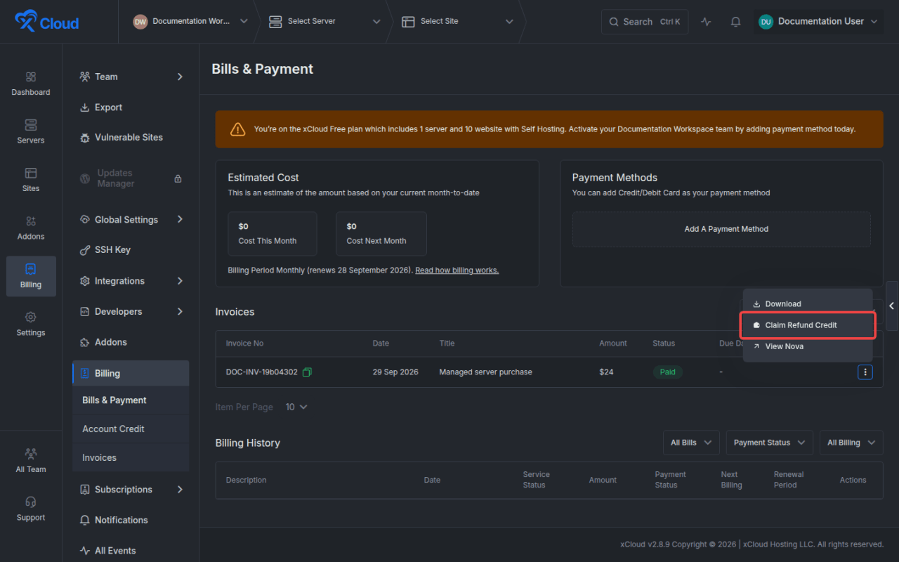Open the Payment Status filter dropdown
The height and width of the screenshot is (562, 899).
click(x=769, y=443)
